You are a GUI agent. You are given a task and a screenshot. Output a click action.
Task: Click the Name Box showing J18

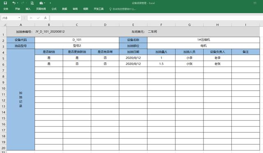click(x=9, y=18)
